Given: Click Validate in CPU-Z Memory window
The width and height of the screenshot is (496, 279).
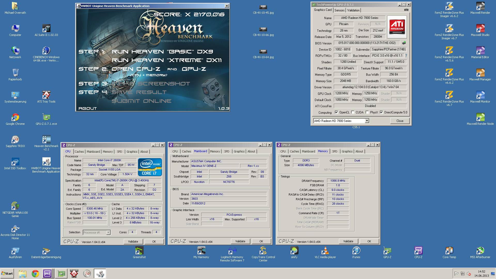Looking at the screenshot, I should 348,241.
